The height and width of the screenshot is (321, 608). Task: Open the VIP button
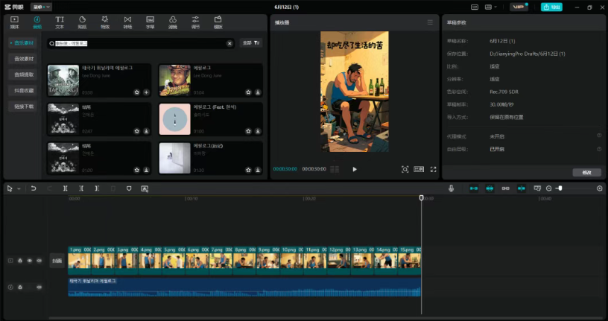click(519, 7)
